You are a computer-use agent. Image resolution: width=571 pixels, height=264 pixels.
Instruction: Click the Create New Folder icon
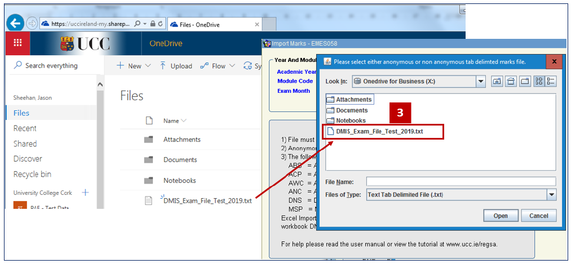point(525,82)
